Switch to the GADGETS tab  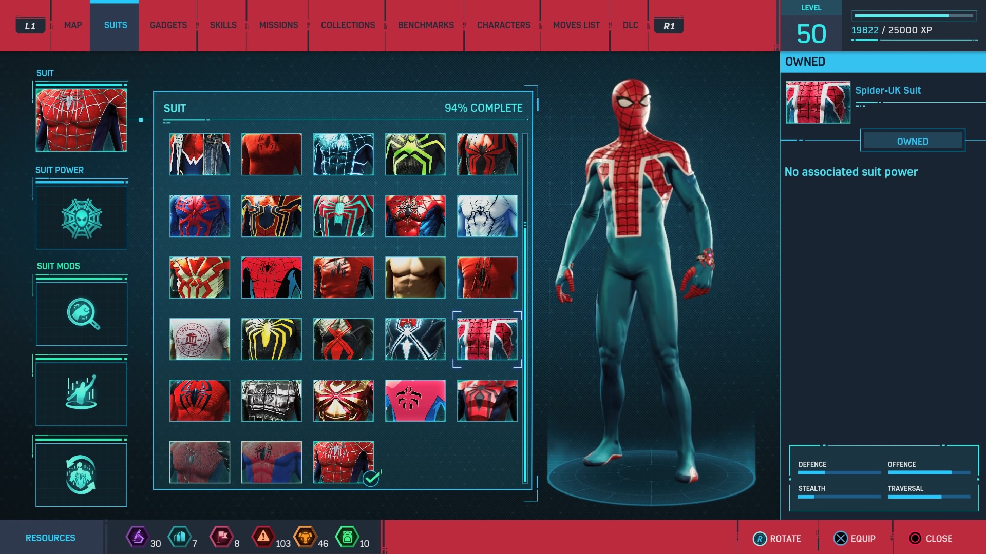tap(168, 25)
